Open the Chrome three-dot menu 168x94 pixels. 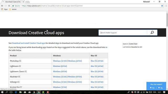(x=166, y=6)
